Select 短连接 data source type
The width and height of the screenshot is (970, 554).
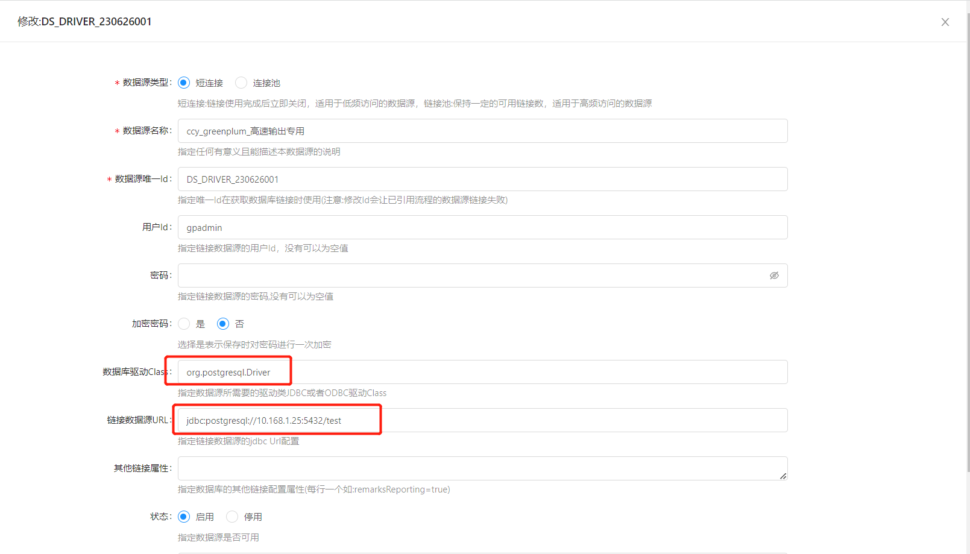[184, 83]
